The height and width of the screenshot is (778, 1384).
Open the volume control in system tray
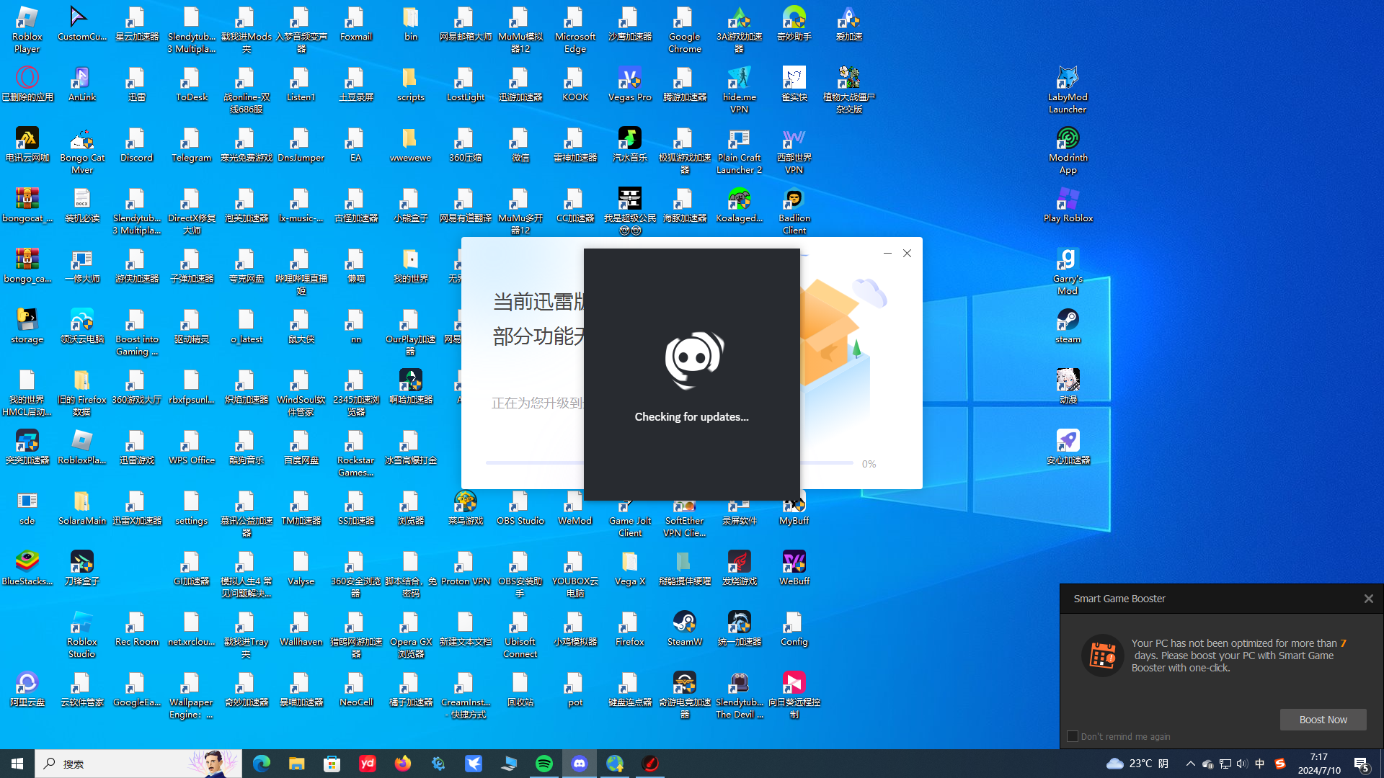[x=1241, y=764]
